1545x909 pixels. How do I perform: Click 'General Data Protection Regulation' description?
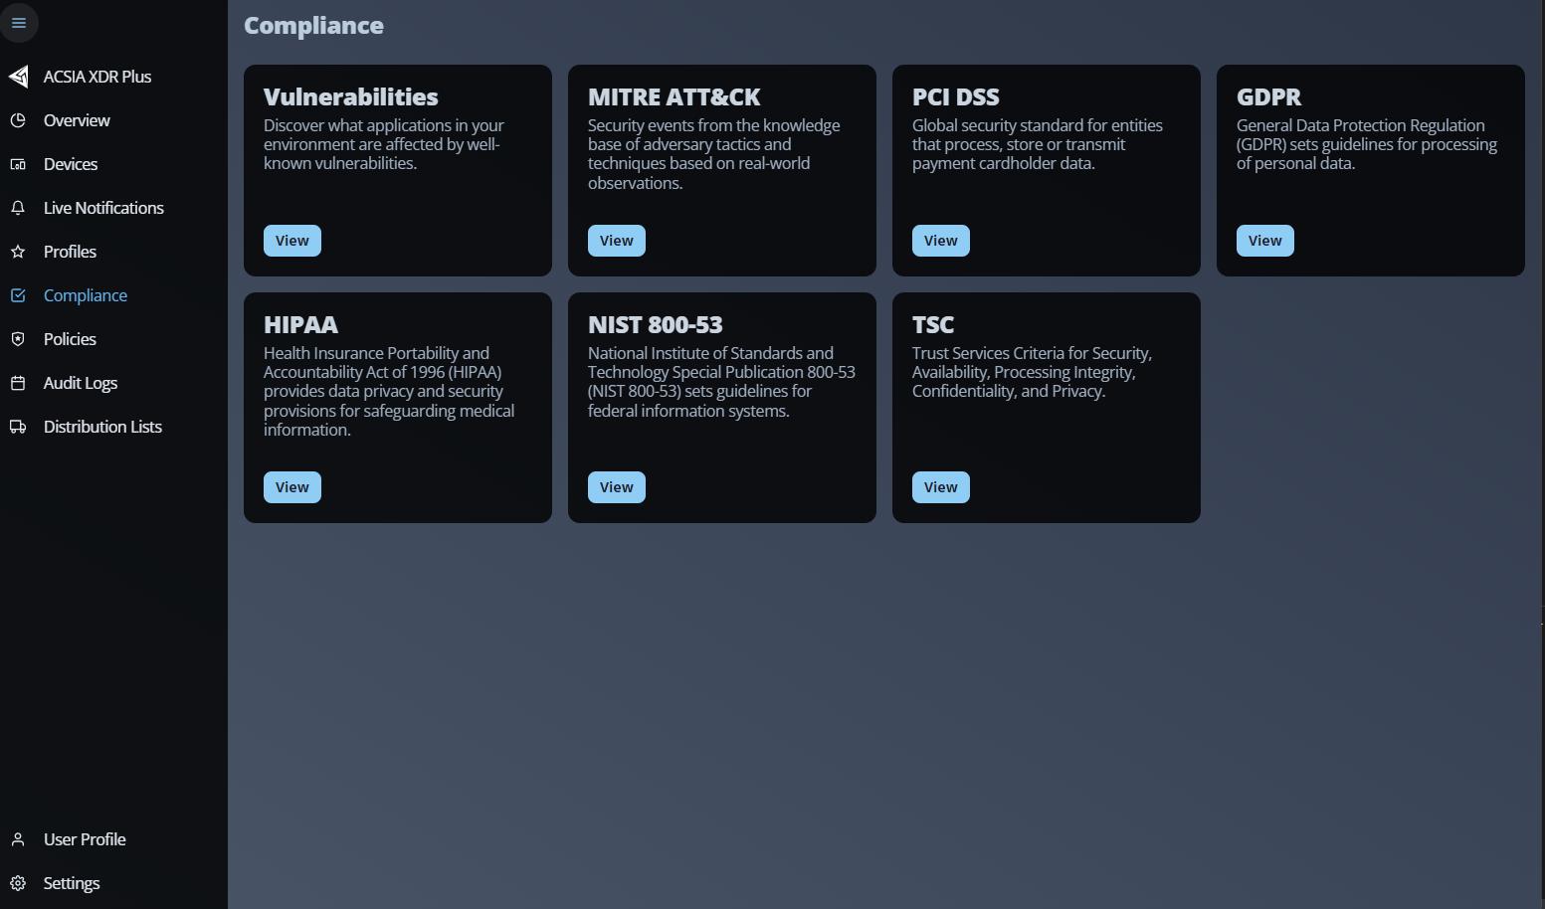(1367, 144)
